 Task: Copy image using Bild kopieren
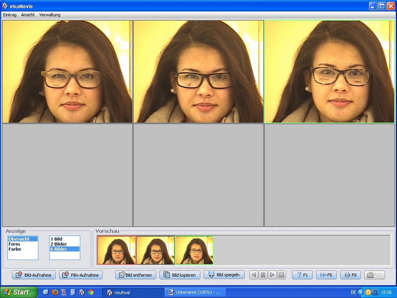click(x=180, y=275)
